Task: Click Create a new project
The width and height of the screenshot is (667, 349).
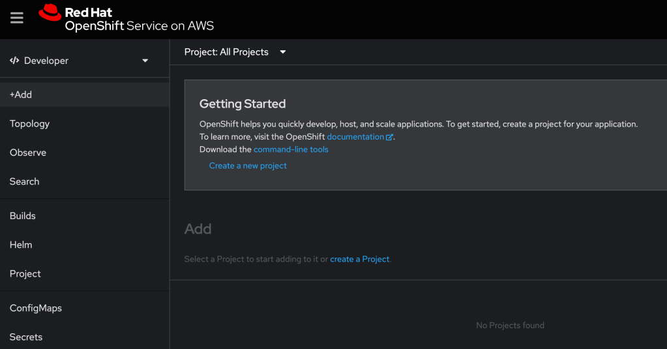Action: coord(248,166)
